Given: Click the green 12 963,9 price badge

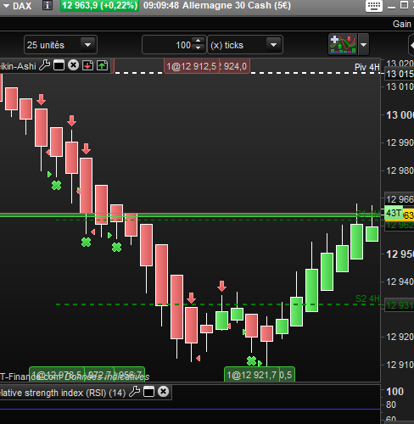Looking at the screenshot, I should click(99, 5).
